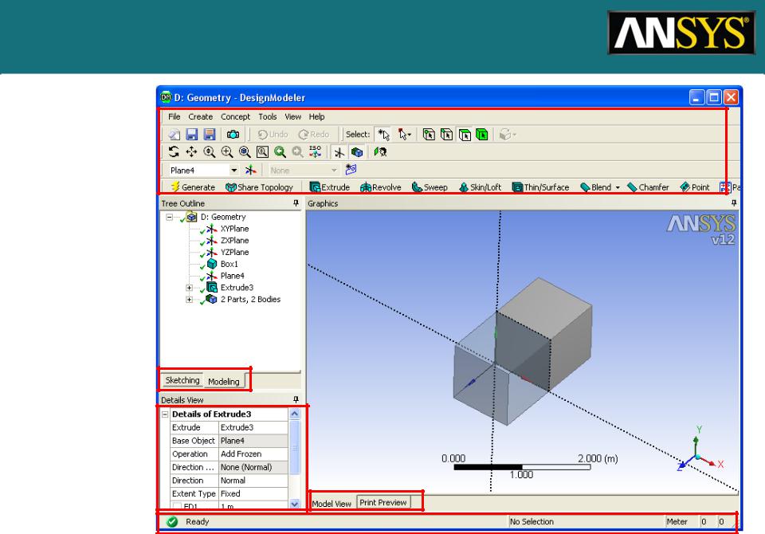Click the second disk icon (Export/Save As)

click(x=210, y=134)
